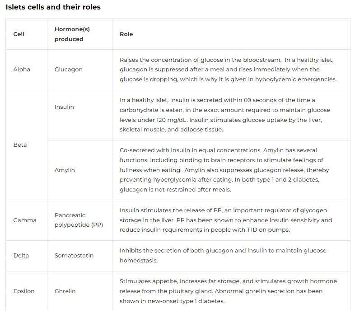
Task: Click the "Amylin" hormone entry
Action: [65, 170]
